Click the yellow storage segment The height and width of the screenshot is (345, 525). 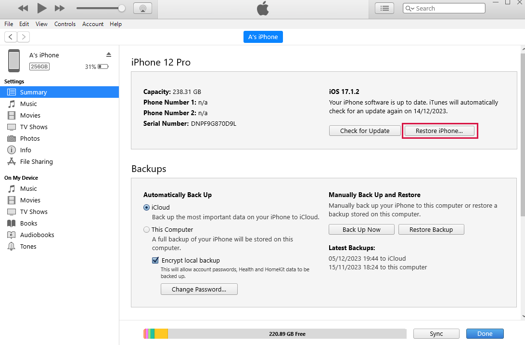coord(161,334)
